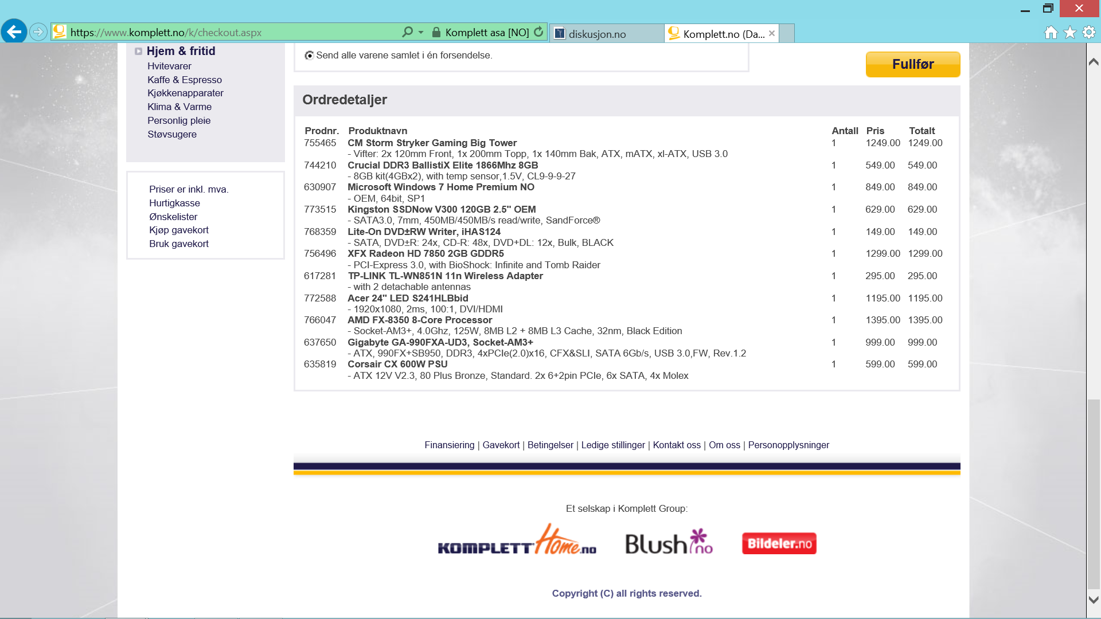Screen dimensions: 1101x619
Task: Click the padlock security icon
Action: point(436,32)
